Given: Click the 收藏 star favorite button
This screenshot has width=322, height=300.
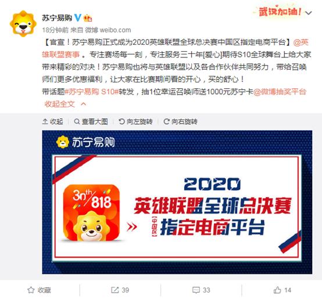Looking at the screenshot, I should [39, 290].
